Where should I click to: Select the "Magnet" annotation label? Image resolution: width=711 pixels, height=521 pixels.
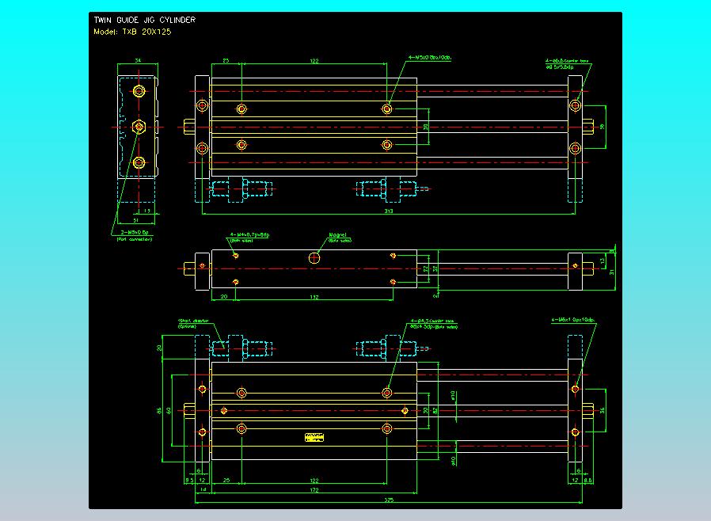[338, 235]
